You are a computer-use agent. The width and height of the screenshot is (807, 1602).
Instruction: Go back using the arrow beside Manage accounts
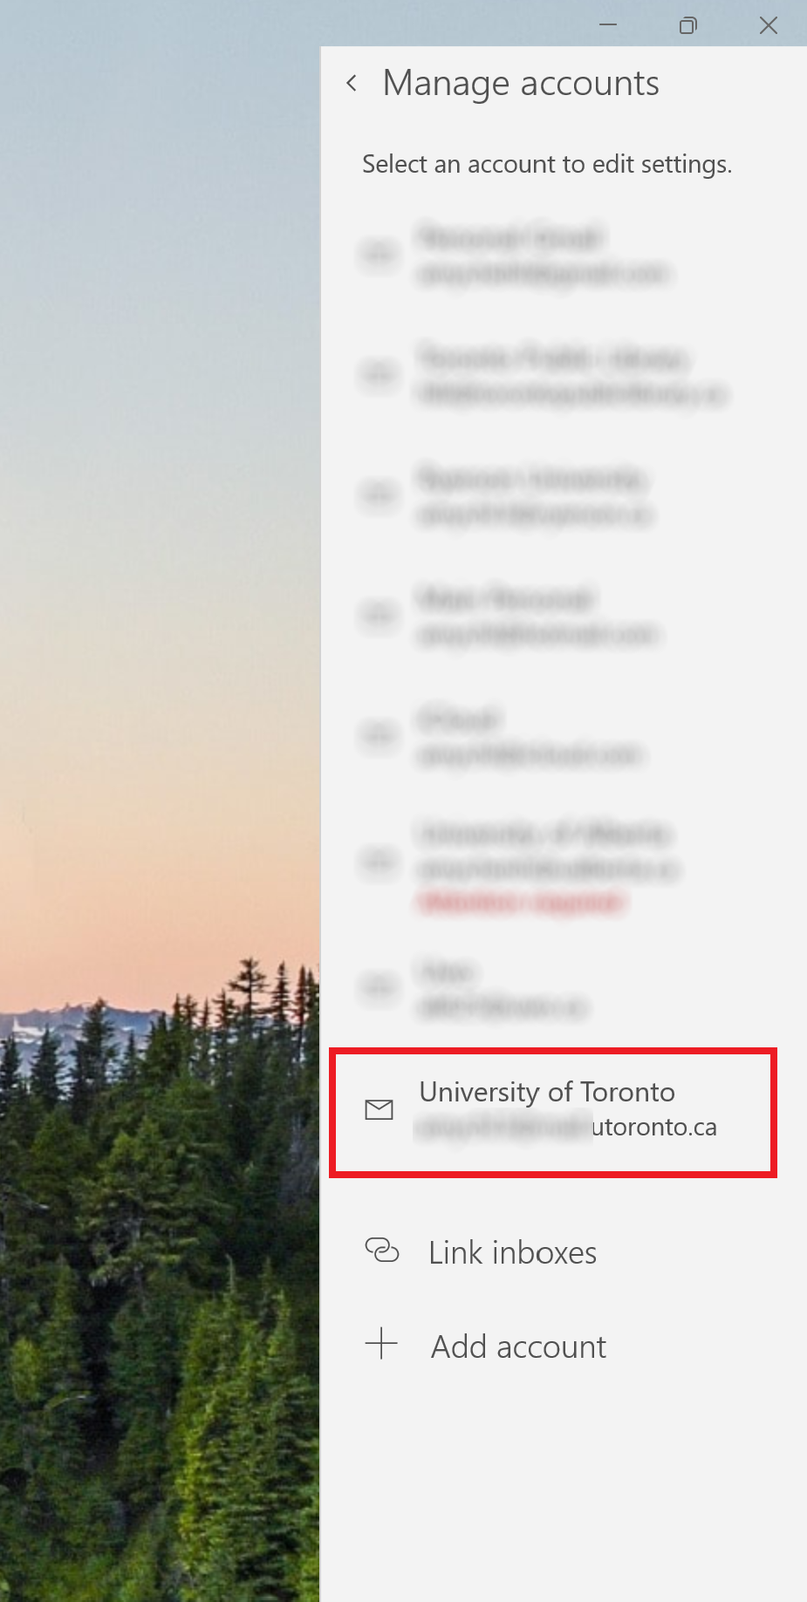(x=352, y=84)
